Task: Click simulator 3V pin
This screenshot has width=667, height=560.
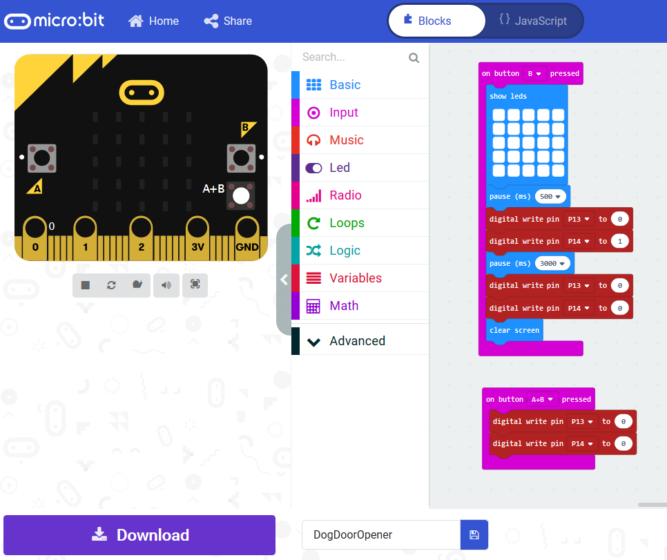Action: click(197, 238)
